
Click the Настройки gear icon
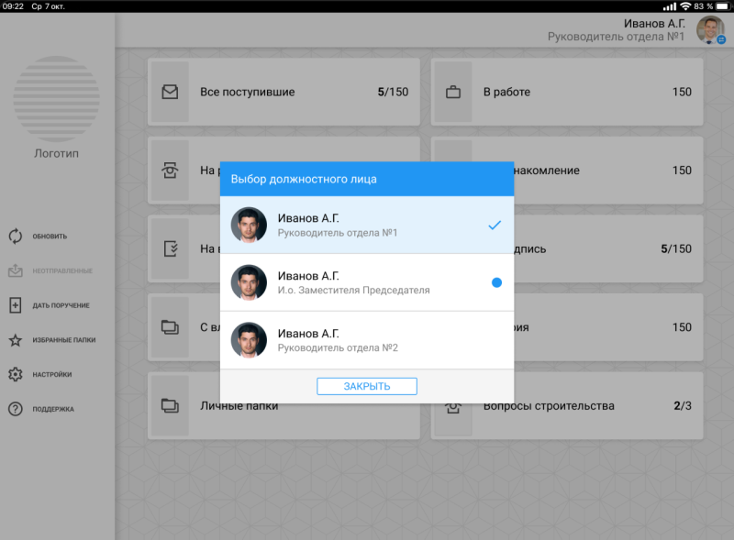16,374
